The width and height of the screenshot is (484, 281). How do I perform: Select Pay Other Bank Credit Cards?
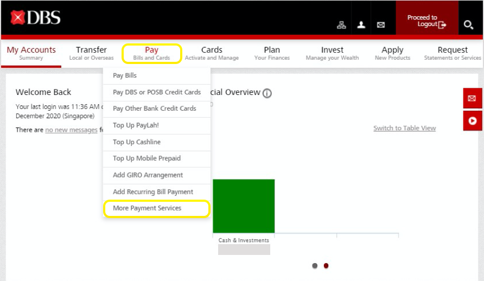[157, 108]
